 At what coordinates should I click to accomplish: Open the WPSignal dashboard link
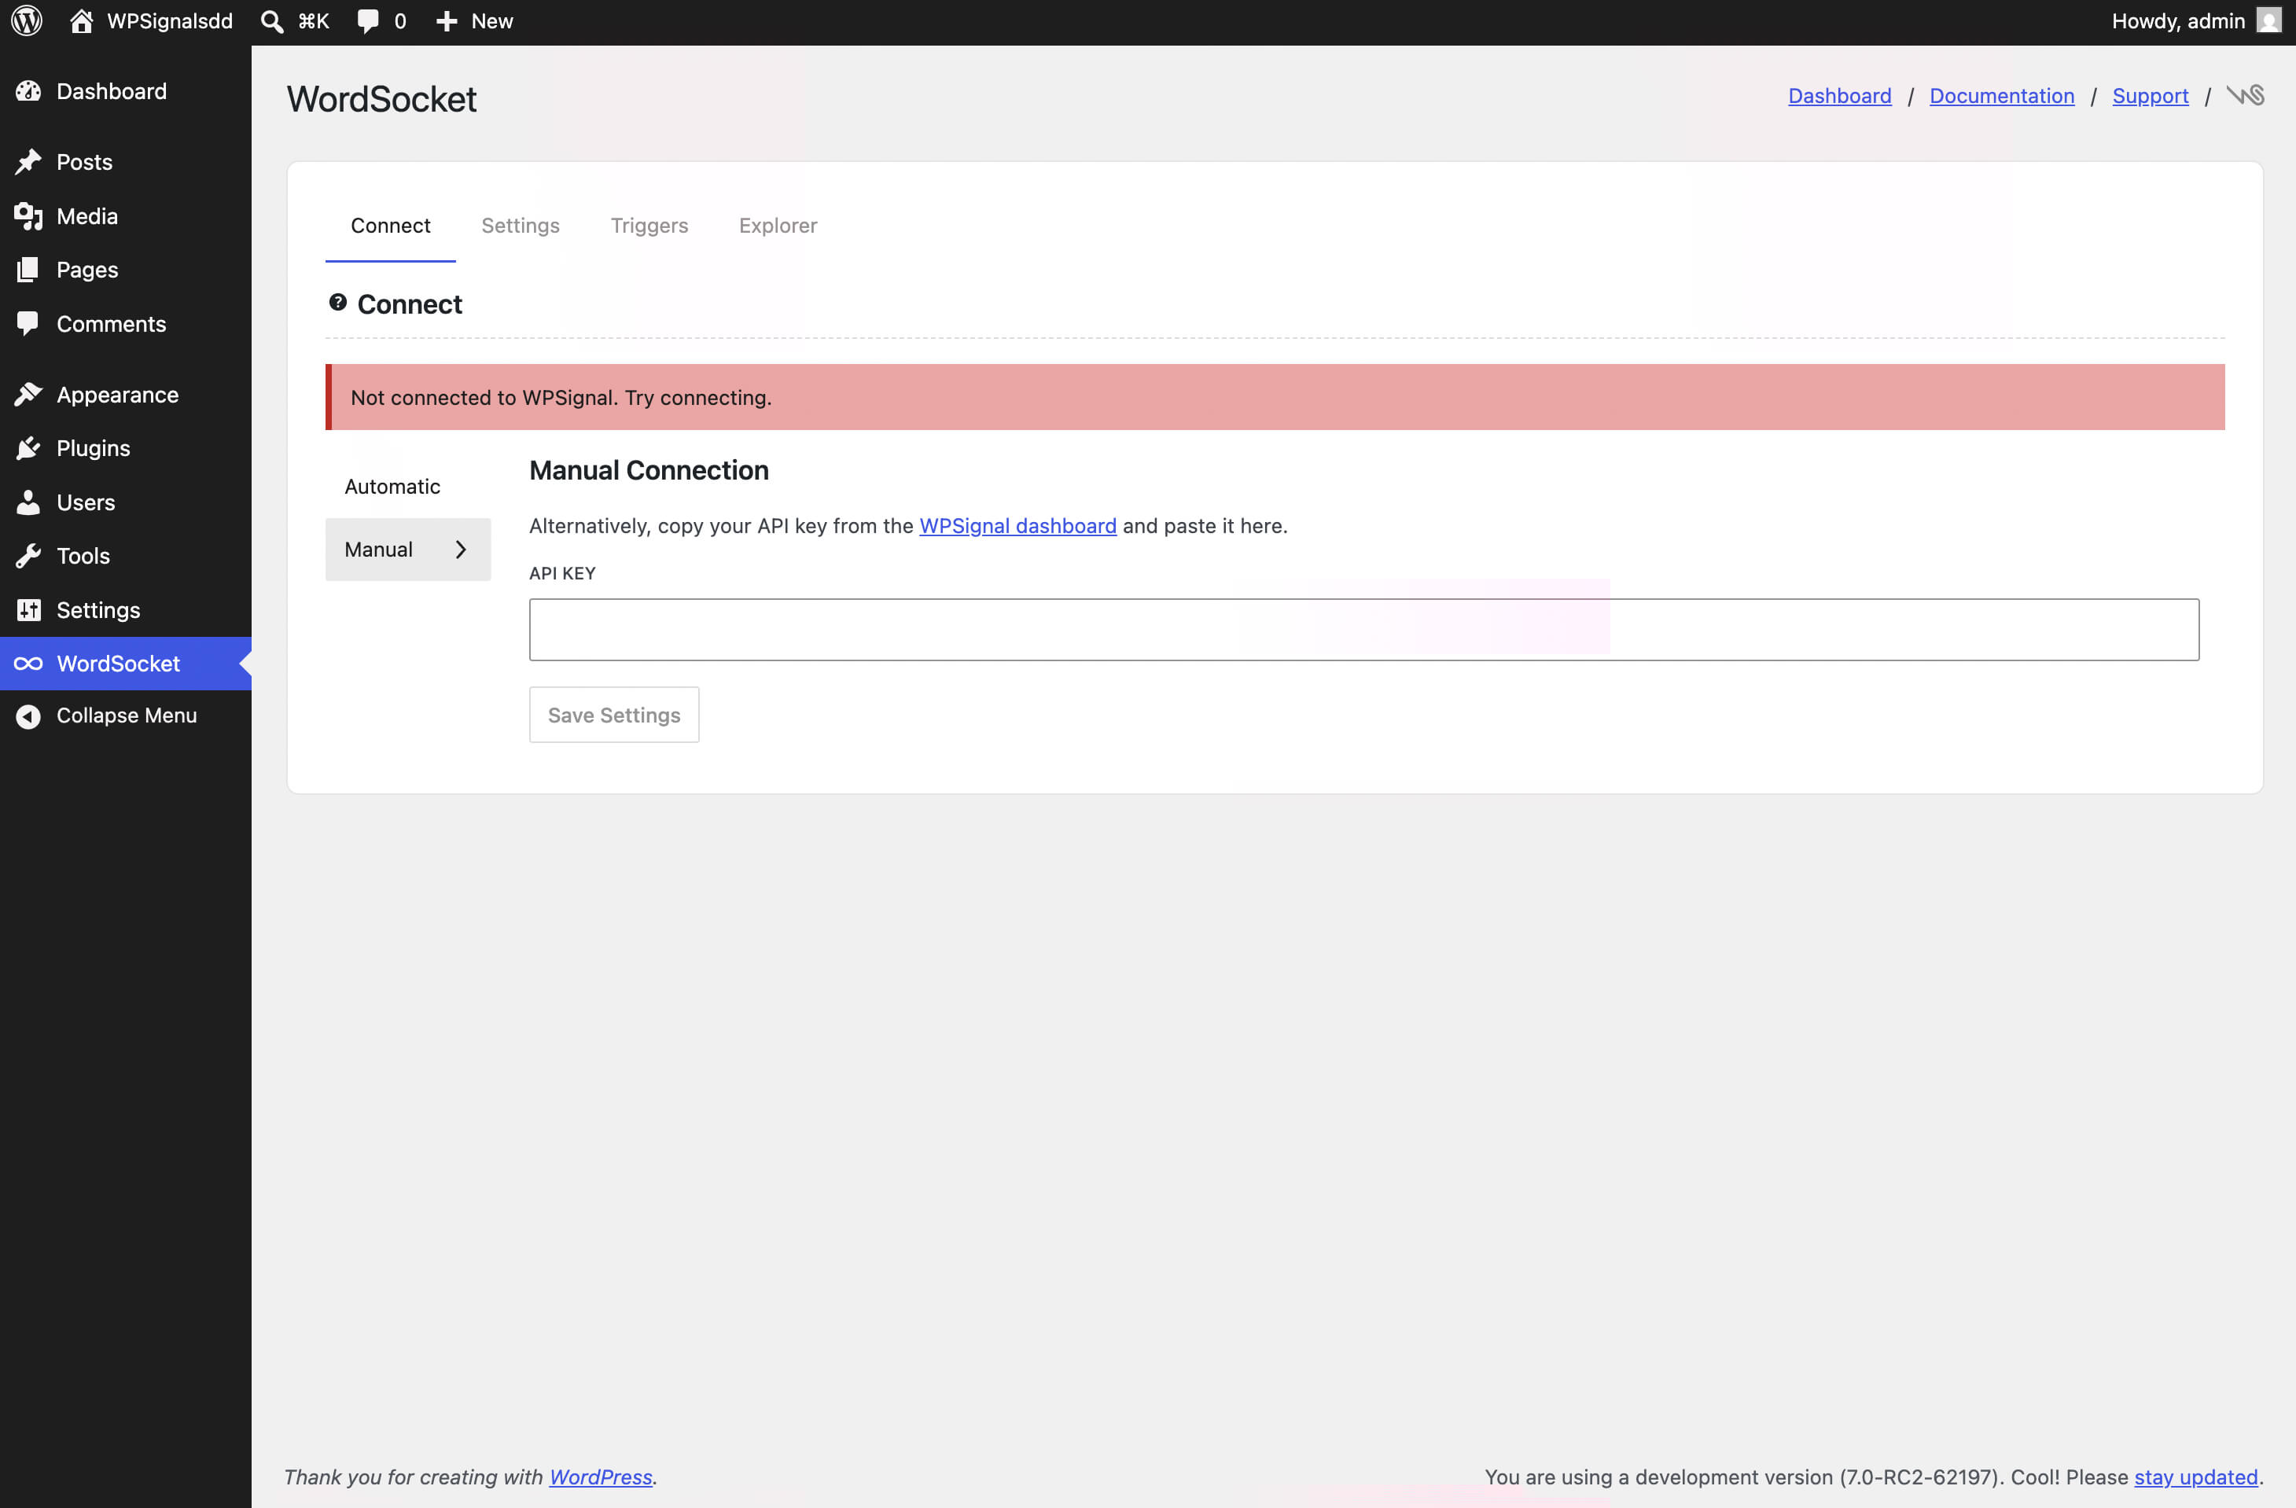click(1016, 526)
